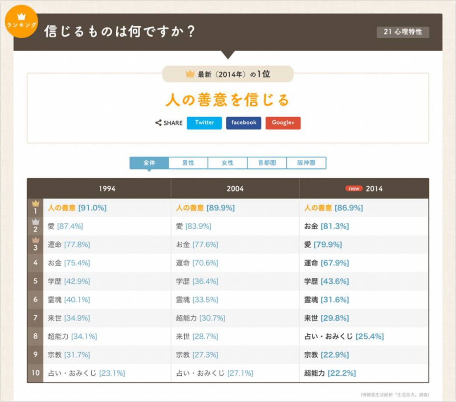This screenshot has height=402, width=456.
Task: Click the rank 2 silver crown icon
Action: click(x=35, y=223)
